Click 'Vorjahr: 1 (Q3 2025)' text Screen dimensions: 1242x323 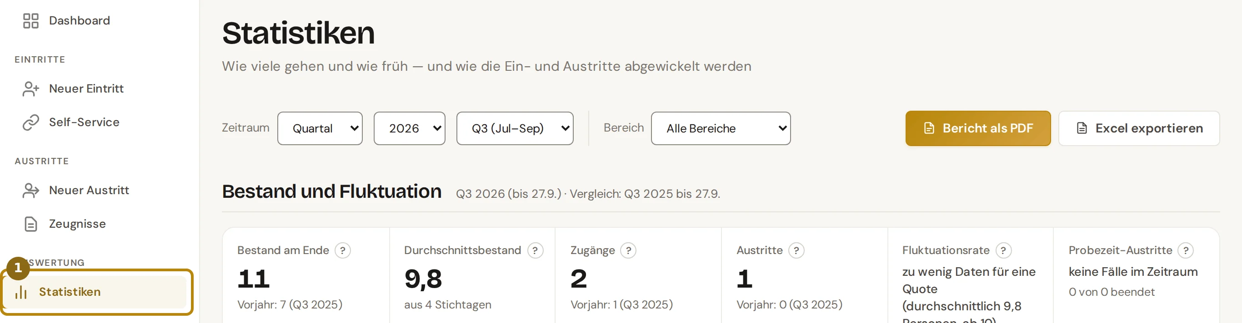pyautogui.click(x=621, y=305)
